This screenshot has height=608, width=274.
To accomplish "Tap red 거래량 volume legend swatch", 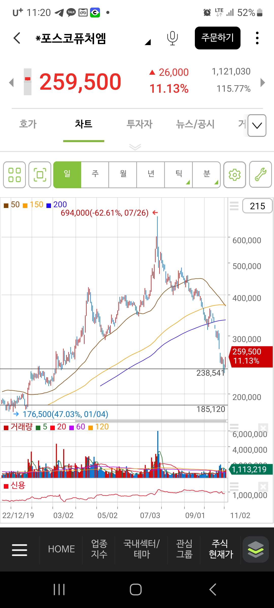I will (x=6, y=428).
